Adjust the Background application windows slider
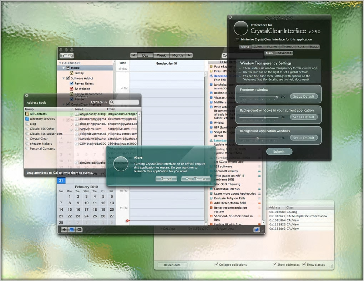Image resolution: width=364 pixels, height=281 pixels. [258, 138]
